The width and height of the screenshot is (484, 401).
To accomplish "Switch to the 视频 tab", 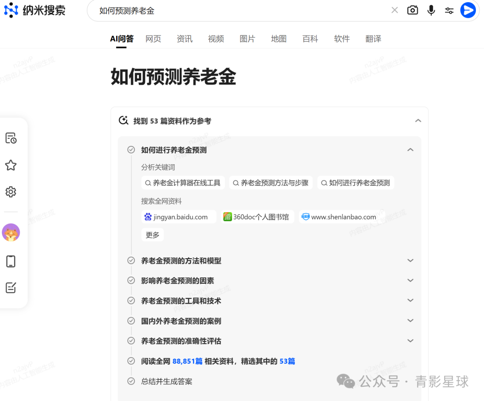I will tap(216, 39).
